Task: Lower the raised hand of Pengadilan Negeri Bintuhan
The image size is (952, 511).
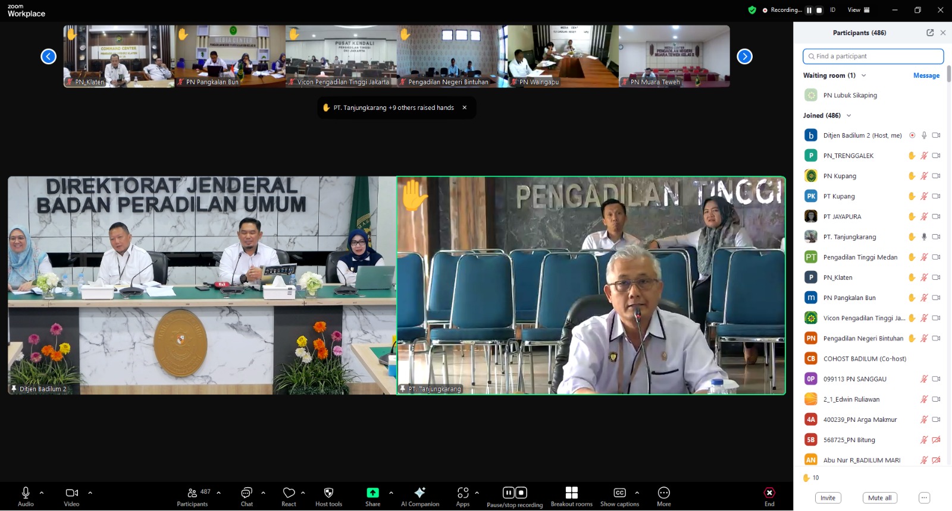Action: 912,338
